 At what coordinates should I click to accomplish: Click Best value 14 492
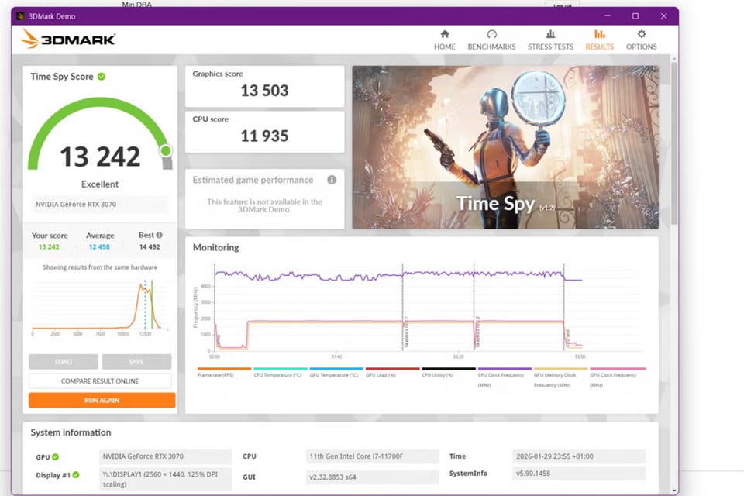tap(150, 246)
